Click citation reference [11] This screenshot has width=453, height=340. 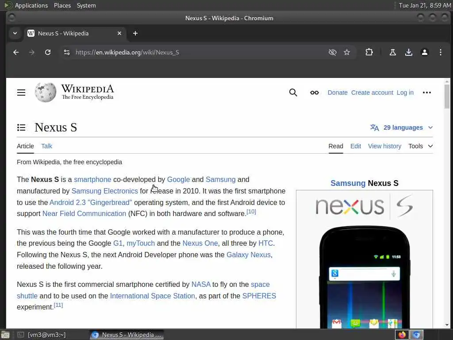(x=58, y=305)
